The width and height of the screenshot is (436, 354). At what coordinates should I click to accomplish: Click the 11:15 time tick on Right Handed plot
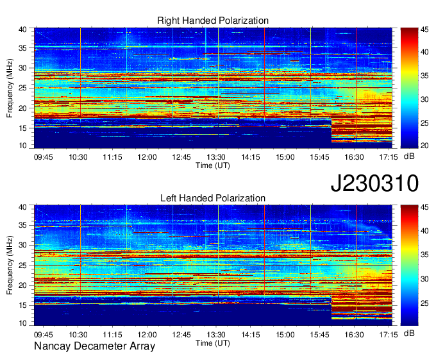112,157
